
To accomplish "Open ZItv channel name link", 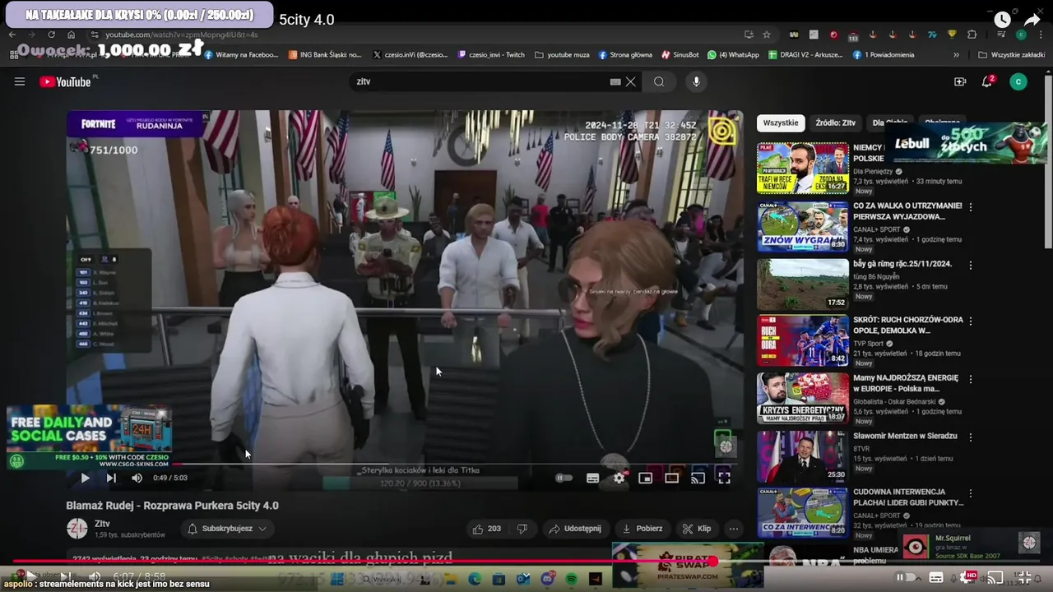I will tap(102, 523).
